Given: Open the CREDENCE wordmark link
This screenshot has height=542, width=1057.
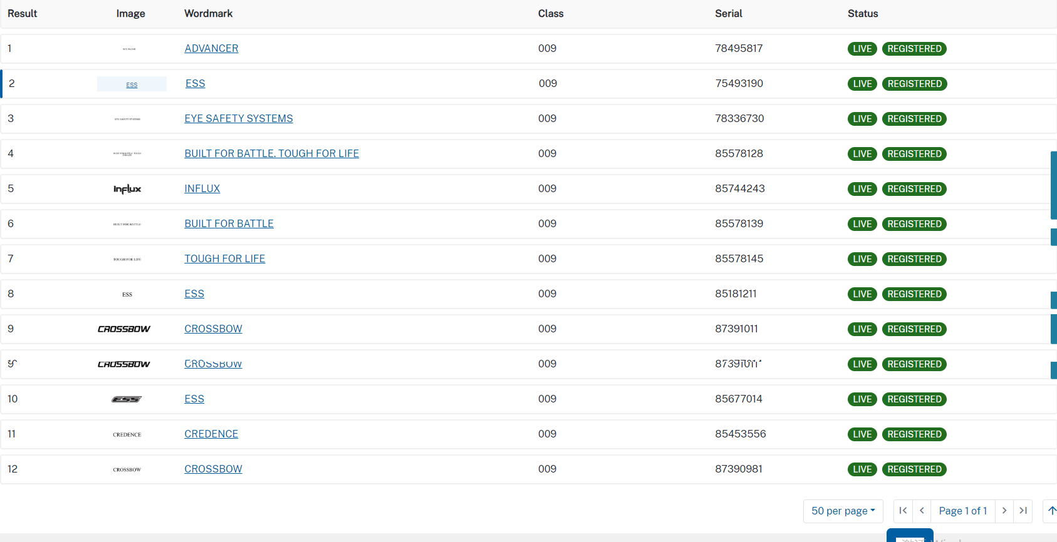Looking at the screenshot, I should pos(211,434).
